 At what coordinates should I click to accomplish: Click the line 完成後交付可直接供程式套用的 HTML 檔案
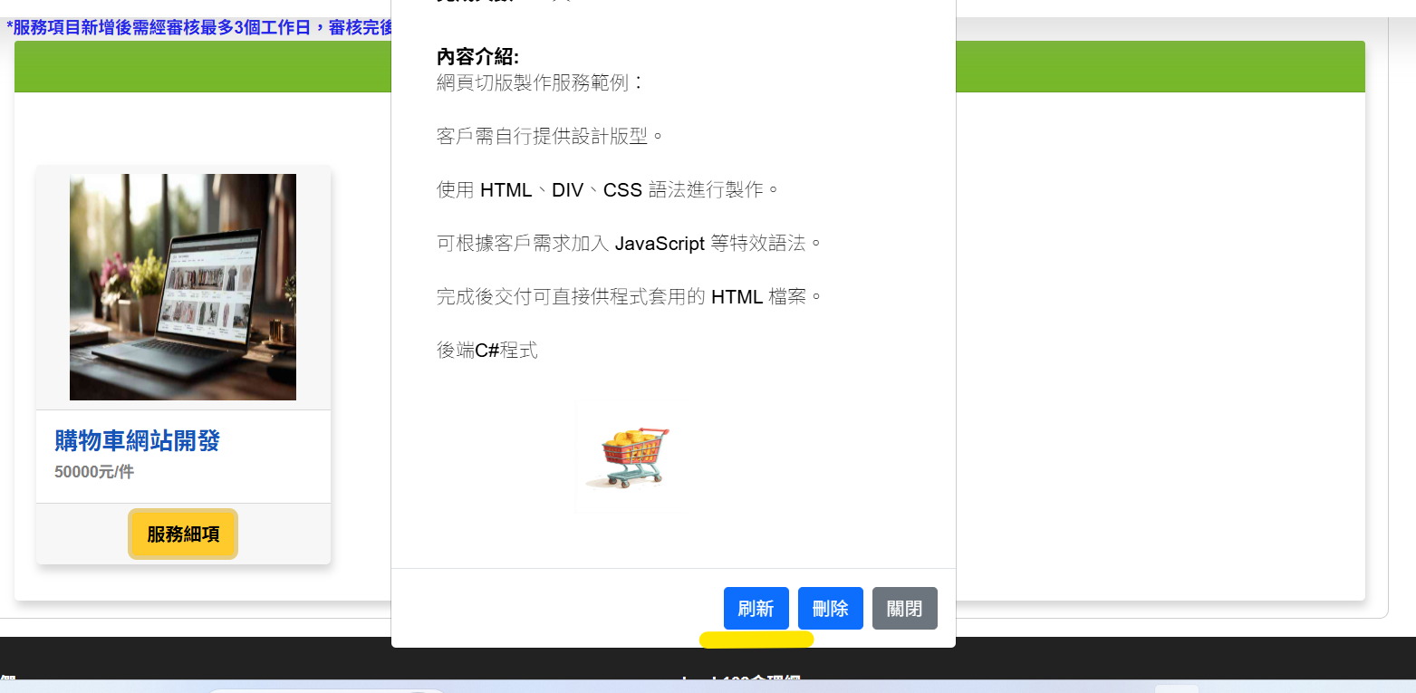630,297
